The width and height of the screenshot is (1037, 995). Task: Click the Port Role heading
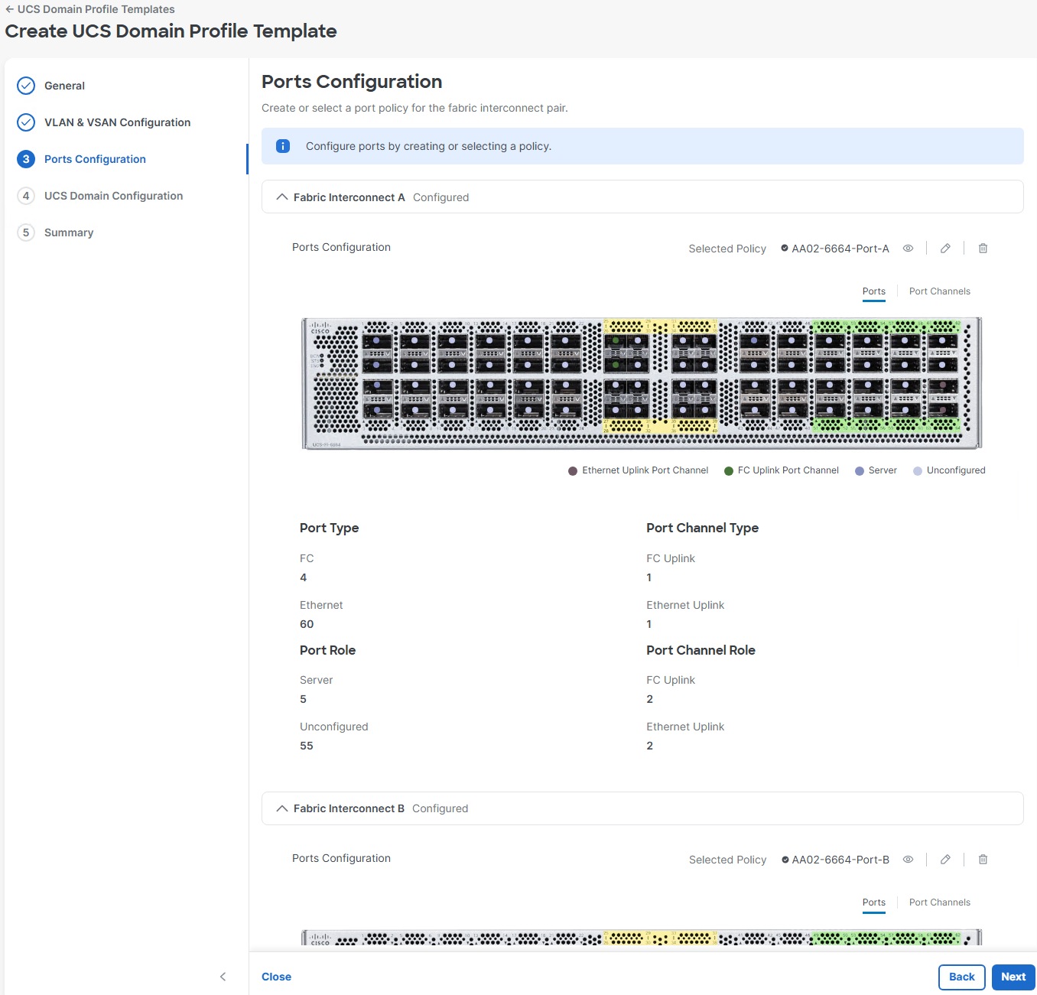[x=327, y=650]
